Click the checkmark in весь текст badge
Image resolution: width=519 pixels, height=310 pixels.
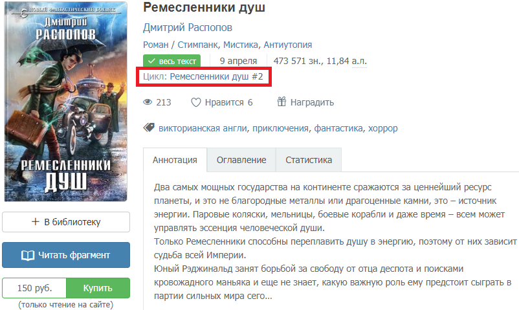(x=151, y=61)
